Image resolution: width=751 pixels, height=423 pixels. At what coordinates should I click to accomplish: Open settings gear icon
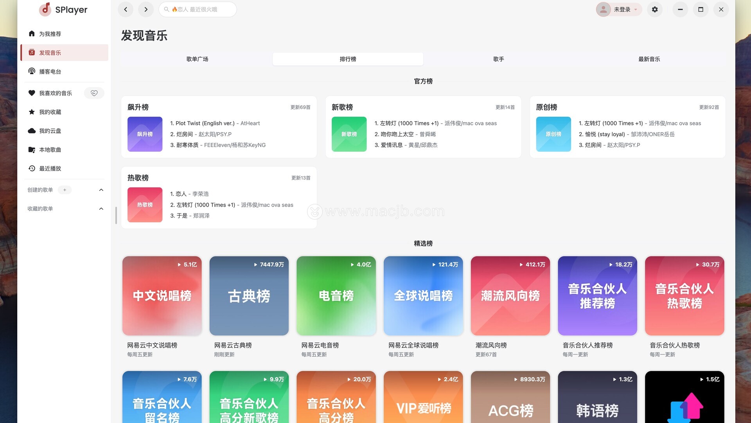654,9
